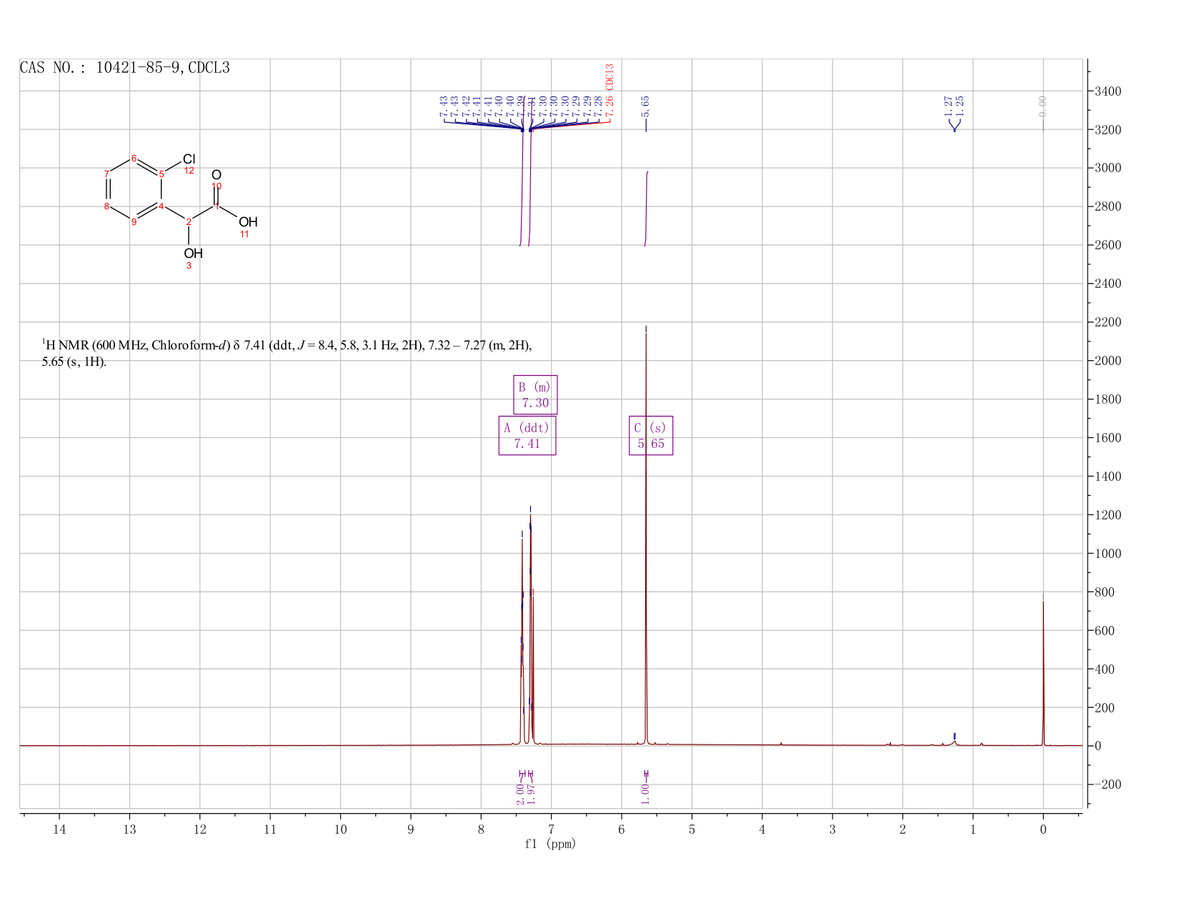Click the carbonyl O atom in the structure
This screenshot has height=911, width=1179.
[x=217, y=175]
